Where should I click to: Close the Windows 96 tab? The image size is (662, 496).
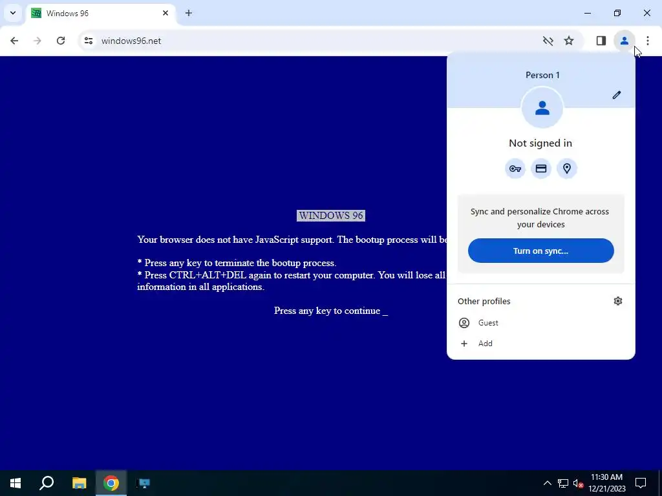tap(165, 13)
